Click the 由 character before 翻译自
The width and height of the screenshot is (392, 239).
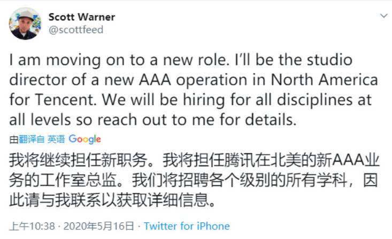14,139
